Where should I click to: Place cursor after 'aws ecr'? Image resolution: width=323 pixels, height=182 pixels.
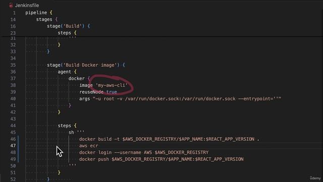tap(98, 146)
